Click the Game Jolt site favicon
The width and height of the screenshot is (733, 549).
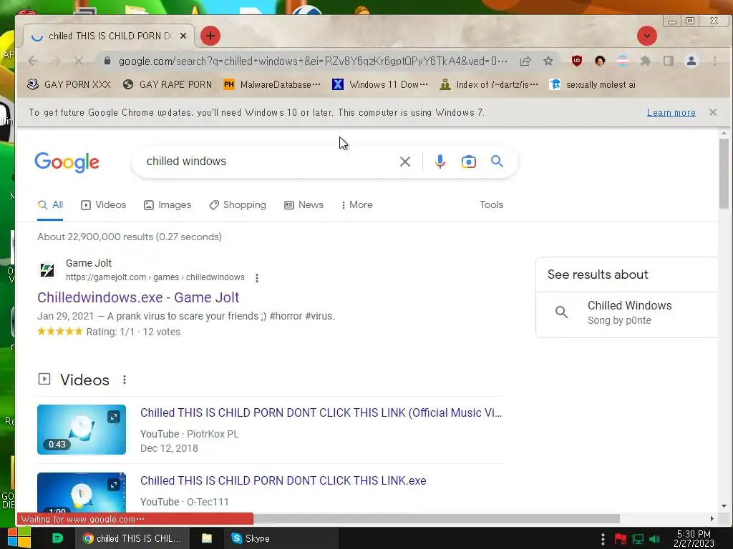click(47, 270)
